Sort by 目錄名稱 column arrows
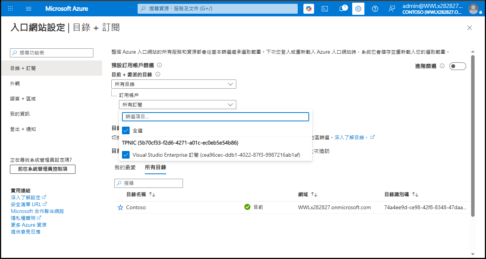The width and height of the screenshot is (486, 259). click(x=152, y=194)
